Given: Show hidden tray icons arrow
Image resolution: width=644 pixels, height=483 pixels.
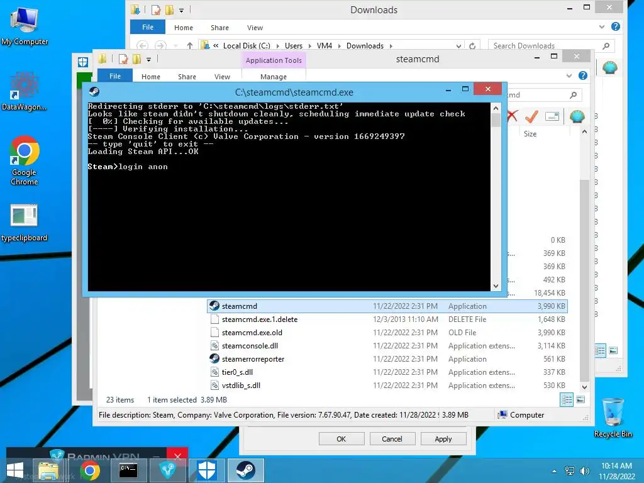Looking at the screenshot, I should coord(555,471).
